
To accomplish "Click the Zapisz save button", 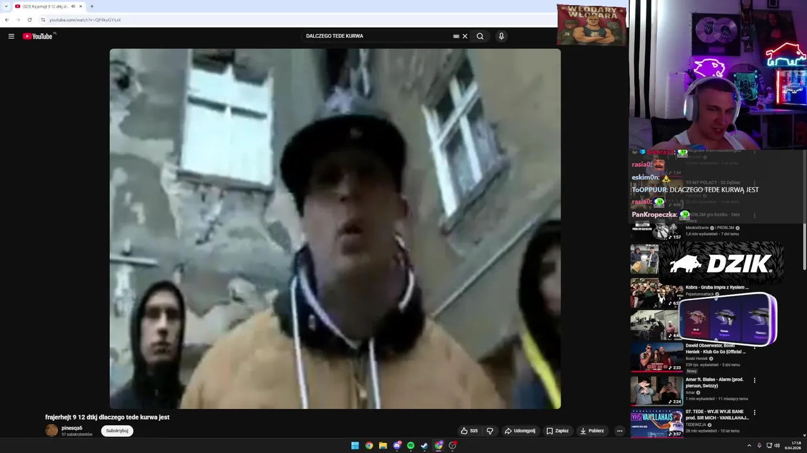I will tap(557, 431).
